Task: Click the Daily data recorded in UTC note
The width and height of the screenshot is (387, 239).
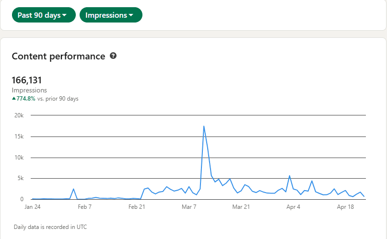Action: coord(50,227)
